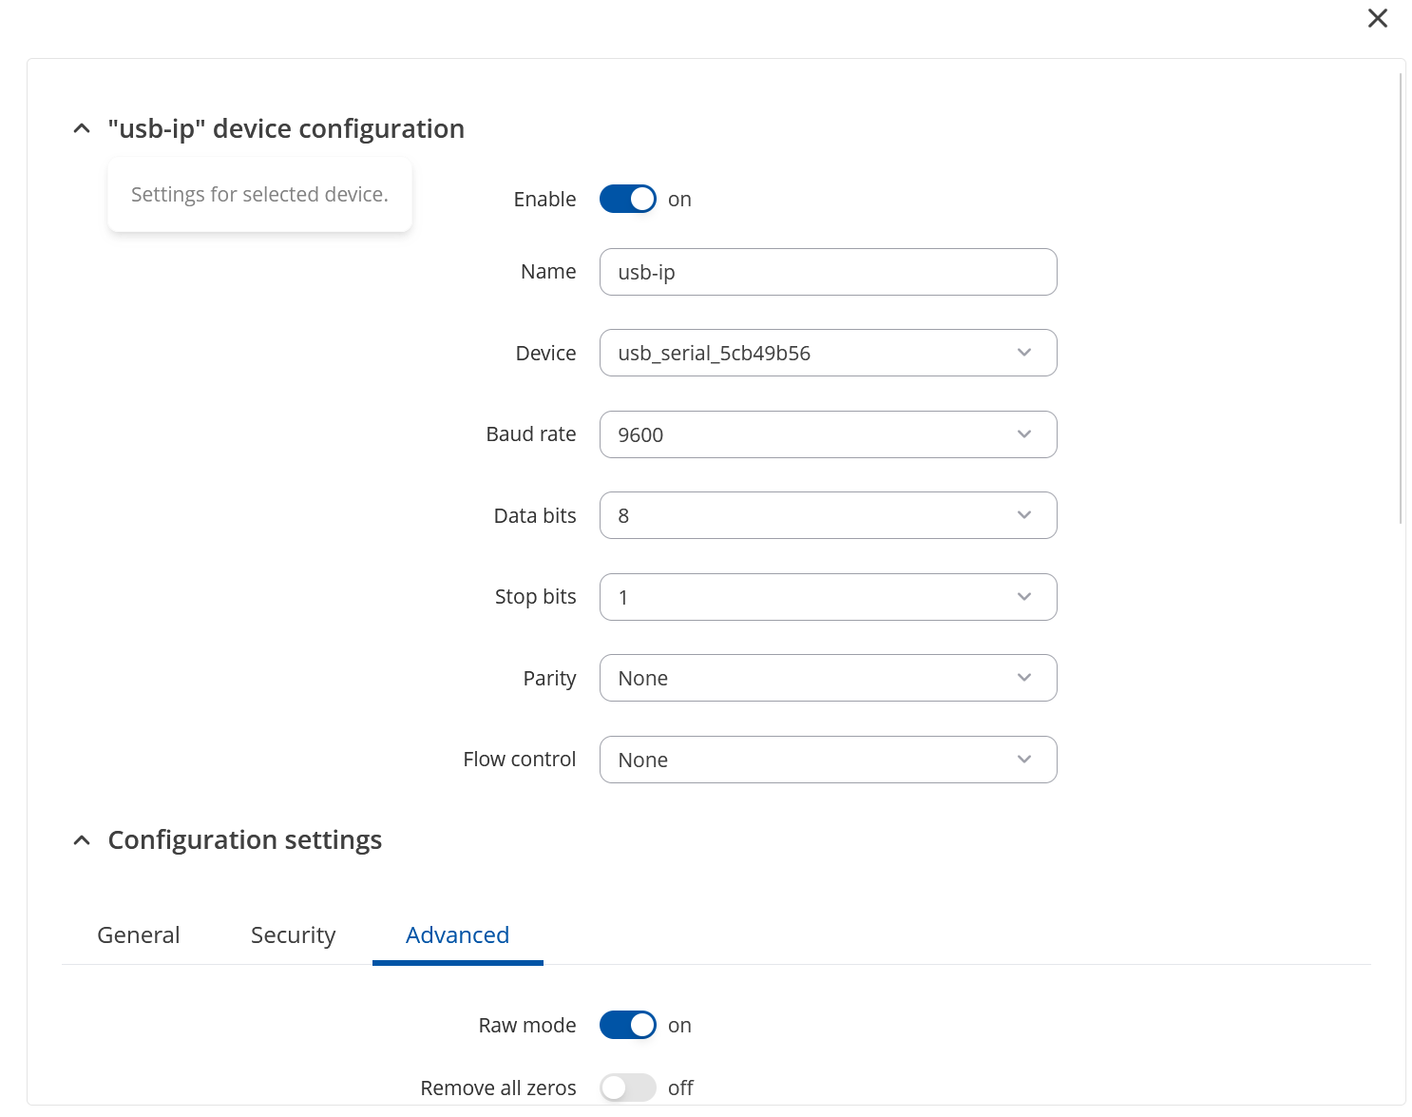This screenshot has height=1117, width=1412.
Task: Collapse the Configuration settings section
Action: pos(82,840)
